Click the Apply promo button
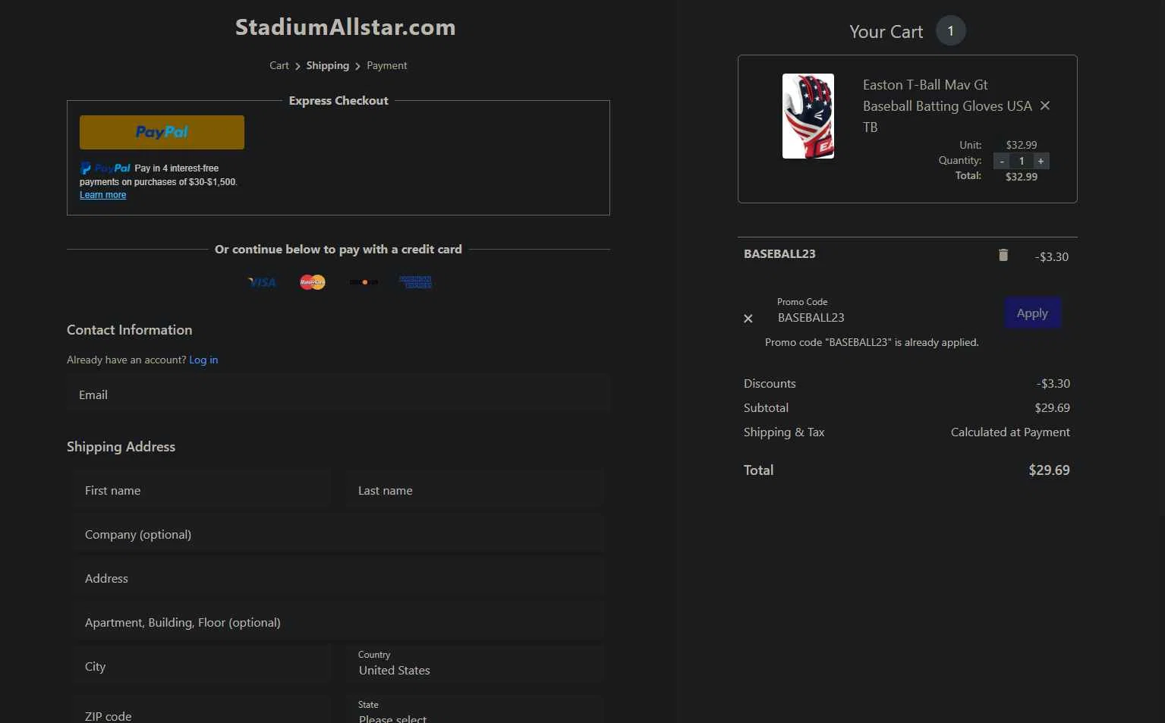The height and width of the screenshot is (723, 1165). click(1032, 313)
